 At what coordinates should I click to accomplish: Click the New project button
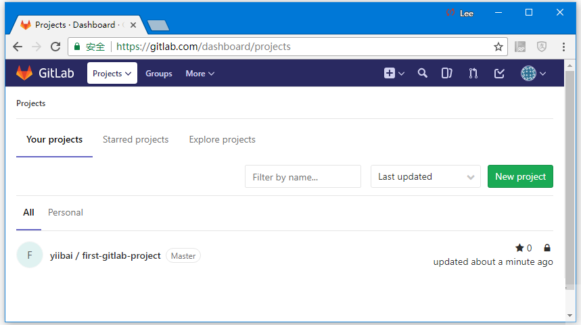[520, 176]
